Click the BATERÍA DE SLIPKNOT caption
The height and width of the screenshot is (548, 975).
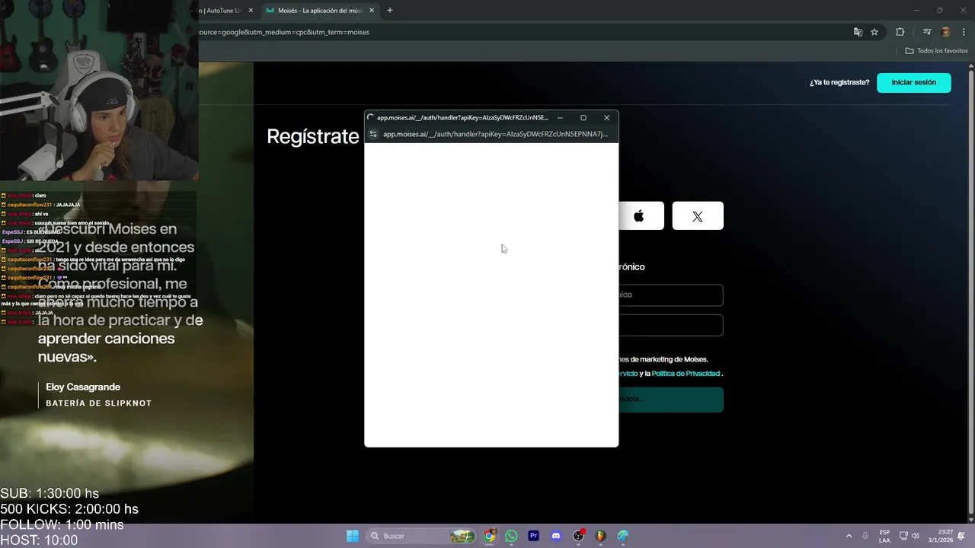[x=98, y=403]
